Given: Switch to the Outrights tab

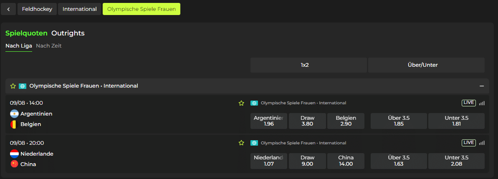Looking at the screenshot, I should click(68, 33).
